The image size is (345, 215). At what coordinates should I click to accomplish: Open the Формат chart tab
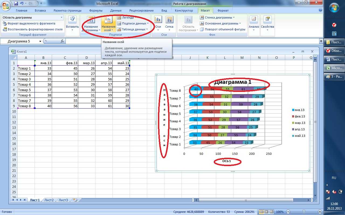click(x=223, y=10)
